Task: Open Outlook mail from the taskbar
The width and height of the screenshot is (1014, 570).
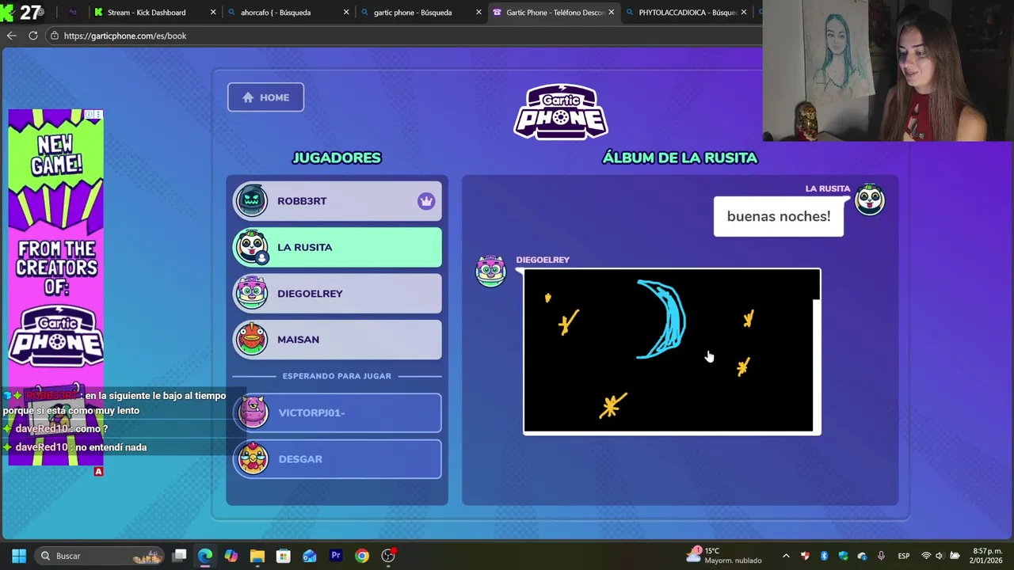Action: [x=310, y=556]
